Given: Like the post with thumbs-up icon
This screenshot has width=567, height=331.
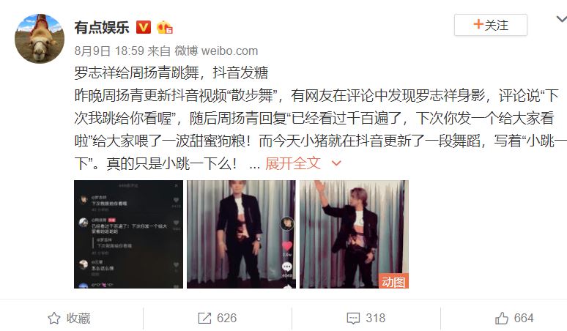Looking at the screenshot, I should tap(502, 319).
